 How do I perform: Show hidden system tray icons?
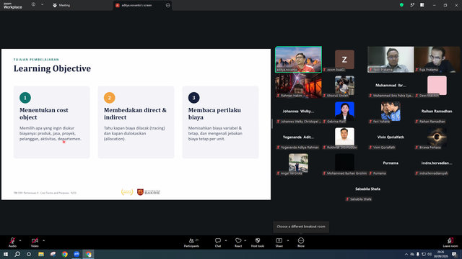click(406, 254)
